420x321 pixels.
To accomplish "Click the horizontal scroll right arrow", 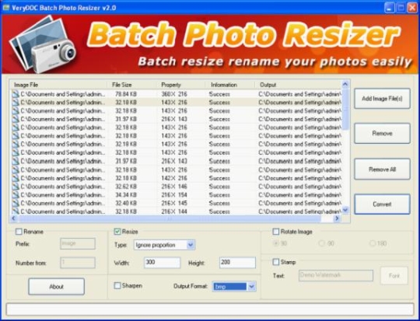I will (337, 218).
